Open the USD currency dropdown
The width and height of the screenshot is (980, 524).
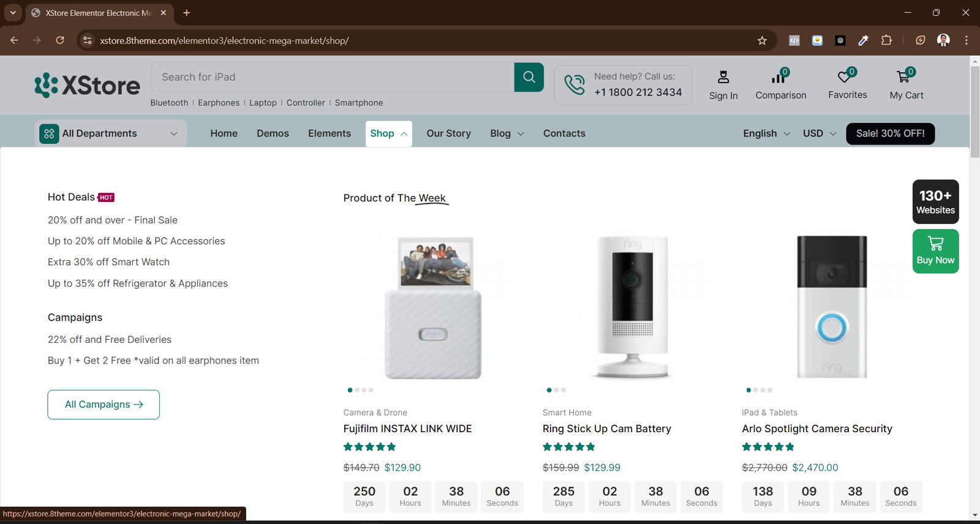(x=820, y=133)
